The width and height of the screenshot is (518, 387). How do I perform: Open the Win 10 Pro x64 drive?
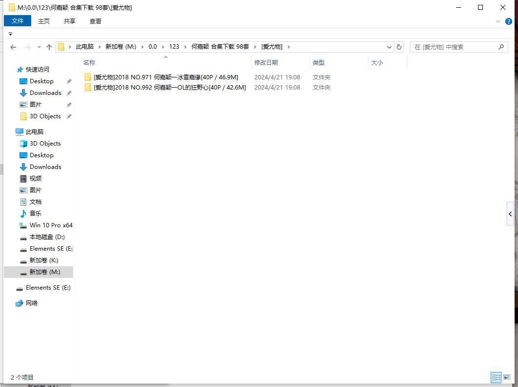[x=51, y=225]
